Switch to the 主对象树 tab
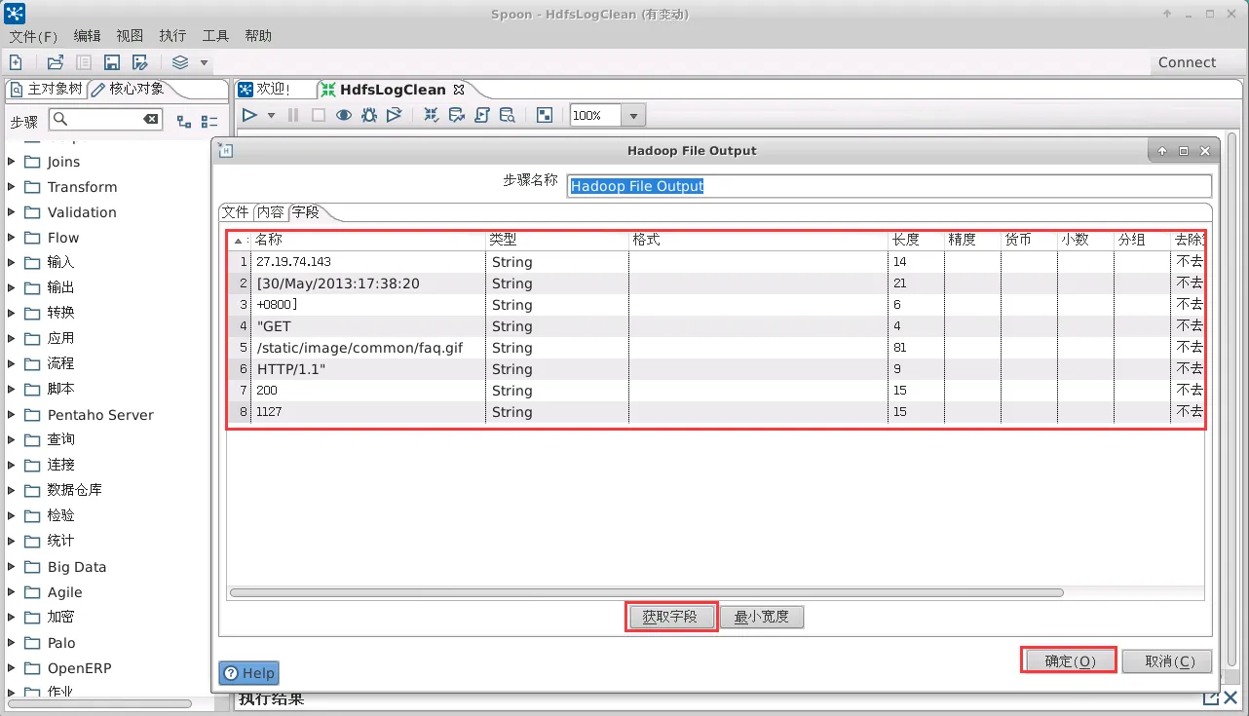Viewport: 1249px width, 716px height. pos(47,89)
